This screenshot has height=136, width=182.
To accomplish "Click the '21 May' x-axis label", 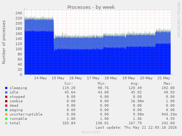I will pyautogui.click(x=164, y=78).
